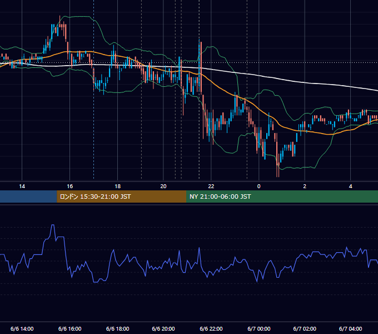This screenshot has height=334, width=378.
Task: Click the upper axis hour label 14
Action: (22, 186)
